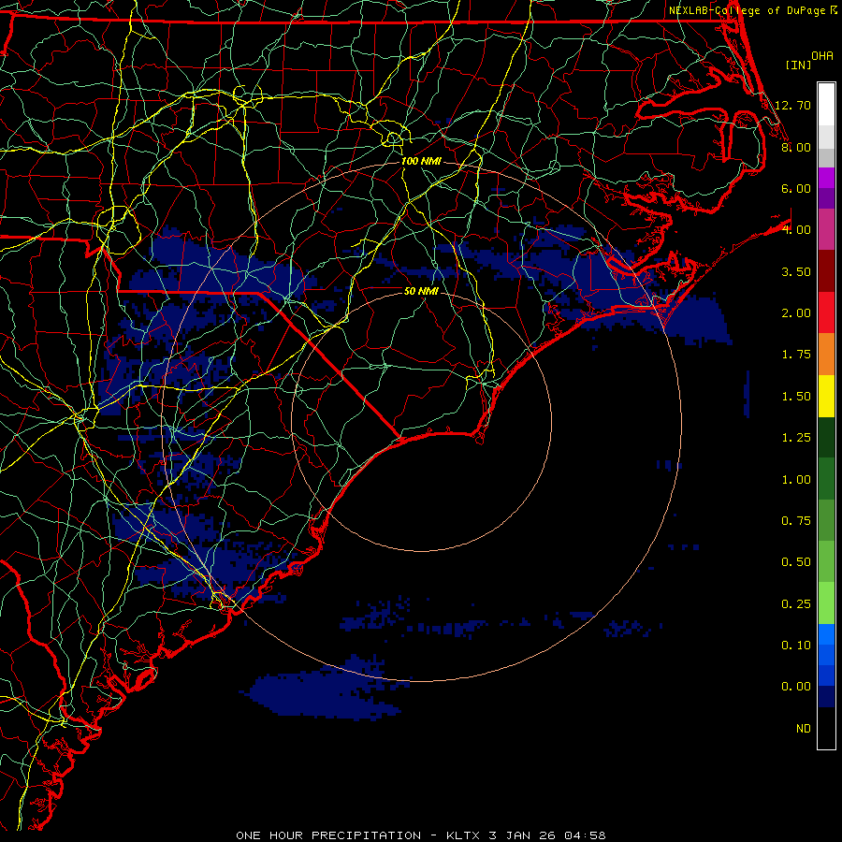
Task: Click the '3.50' legend value
Action: (x=796, y=271)
